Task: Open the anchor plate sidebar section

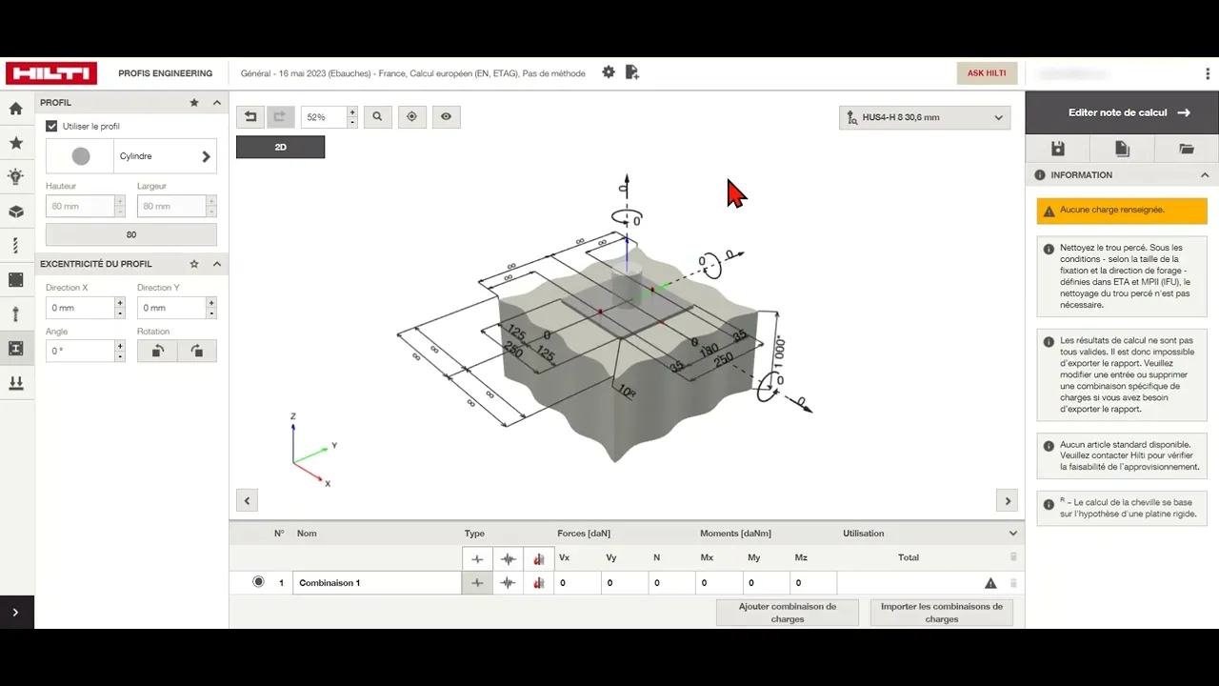Action: pyautogui.click(x=16, y=280)
